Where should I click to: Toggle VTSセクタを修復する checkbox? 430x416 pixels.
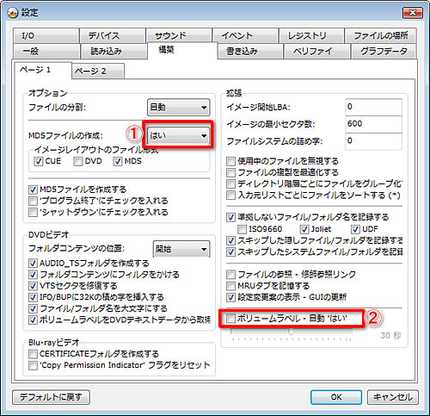tap(33, 286)
